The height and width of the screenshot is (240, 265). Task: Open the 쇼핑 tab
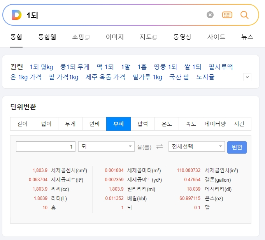(x=81, y=37)
